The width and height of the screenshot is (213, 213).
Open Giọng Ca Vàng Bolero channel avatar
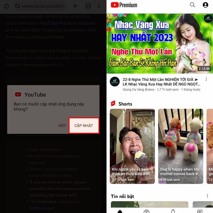(115, 82)
